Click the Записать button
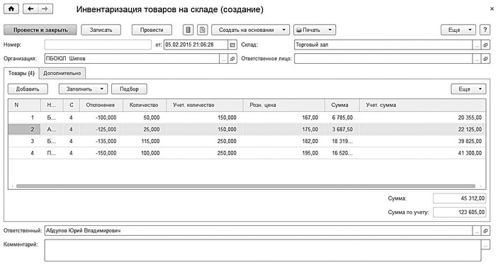The width and height of the screenshot is (496, 265). click(101, 30)
